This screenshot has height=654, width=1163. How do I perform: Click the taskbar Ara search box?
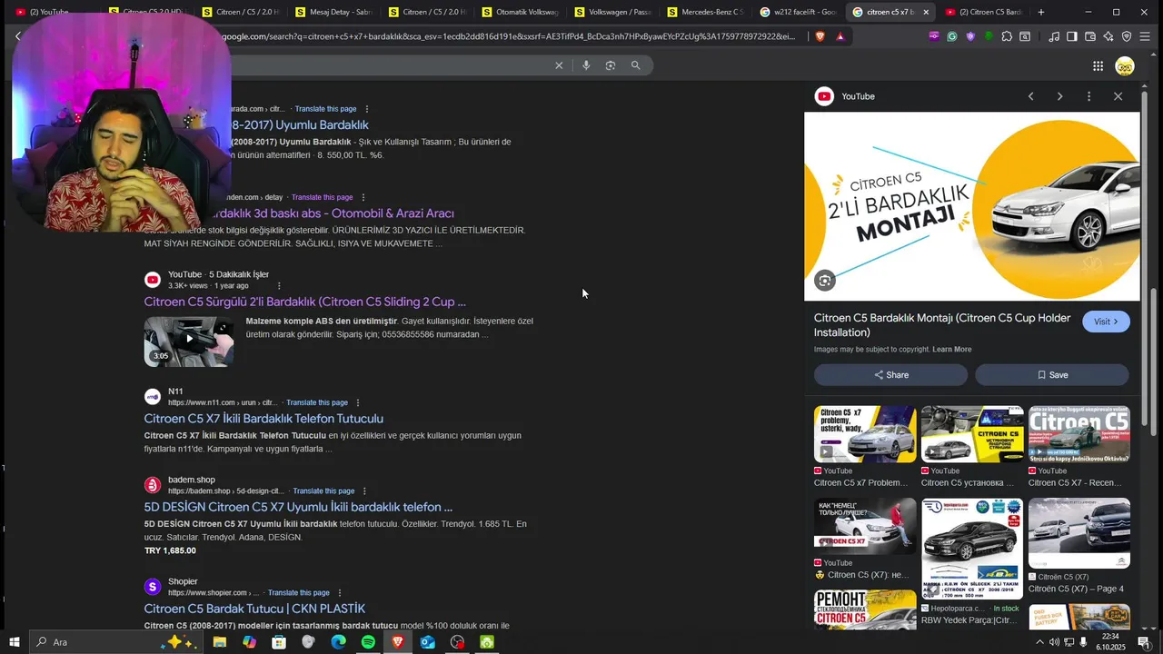click(x=118, y=642)
